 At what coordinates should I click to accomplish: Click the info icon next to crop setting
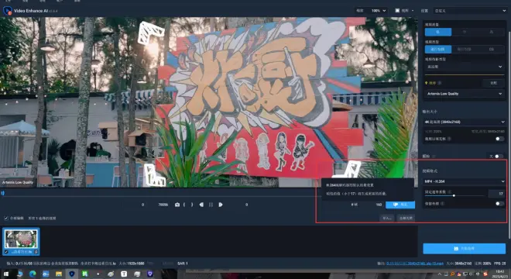(449, 139)
